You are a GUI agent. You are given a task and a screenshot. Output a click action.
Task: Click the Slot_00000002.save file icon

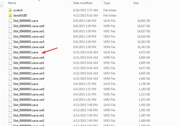coord(10,52)
